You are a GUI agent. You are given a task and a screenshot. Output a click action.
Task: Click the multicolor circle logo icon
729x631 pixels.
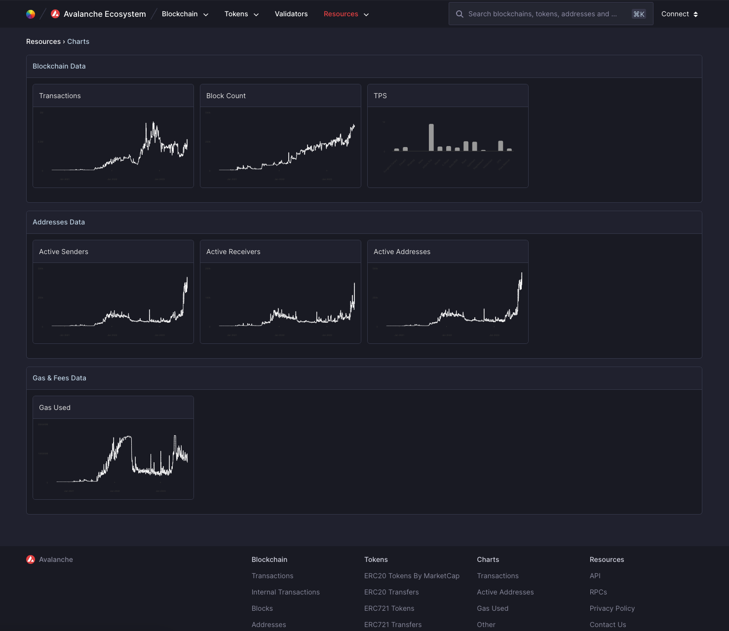point(31,14)
